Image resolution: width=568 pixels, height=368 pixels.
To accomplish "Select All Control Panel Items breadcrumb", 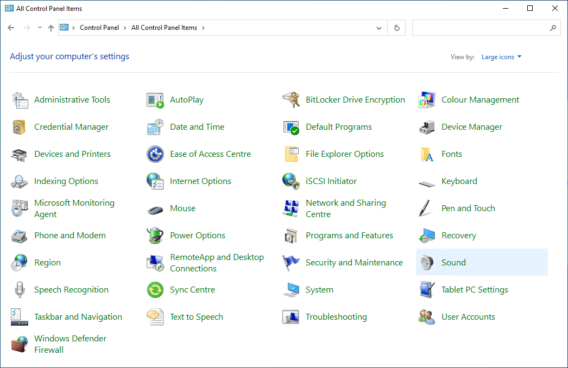I will pyautogui.click(x=165, y=28).
